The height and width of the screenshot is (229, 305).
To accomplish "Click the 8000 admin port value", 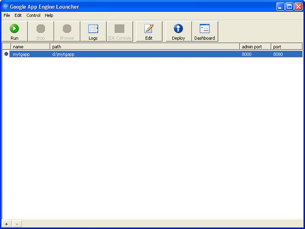I will (247, 54).
